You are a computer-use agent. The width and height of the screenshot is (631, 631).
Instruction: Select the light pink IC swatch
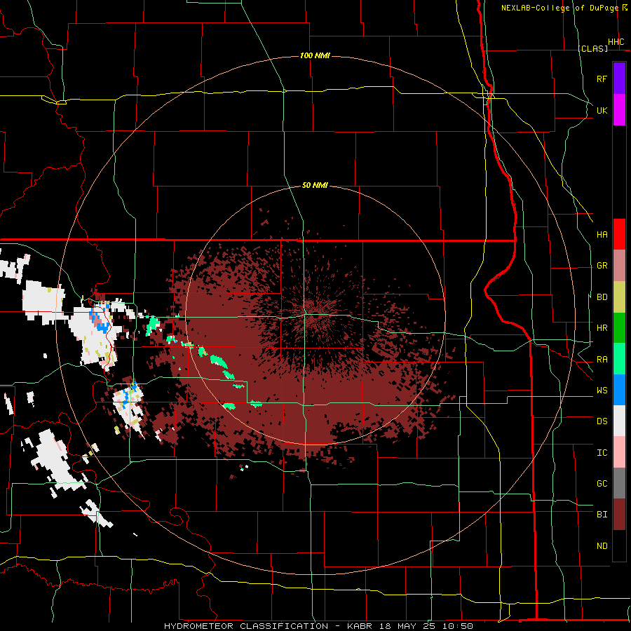619,452
